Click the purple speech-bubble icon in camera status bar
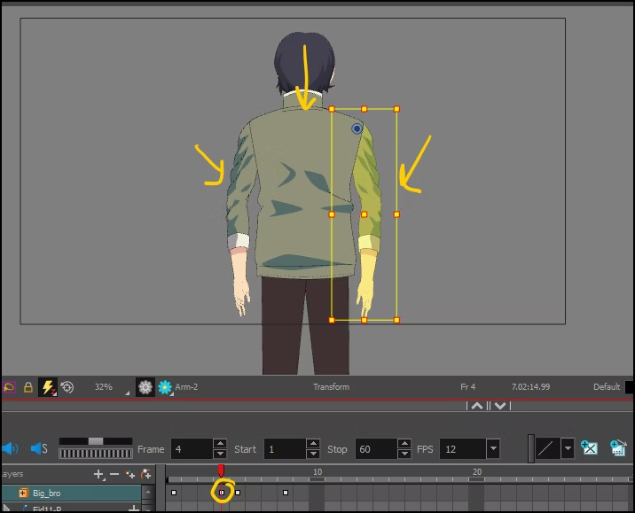The width and height of the screenshot is (635, 513). [x=9, y=387]
